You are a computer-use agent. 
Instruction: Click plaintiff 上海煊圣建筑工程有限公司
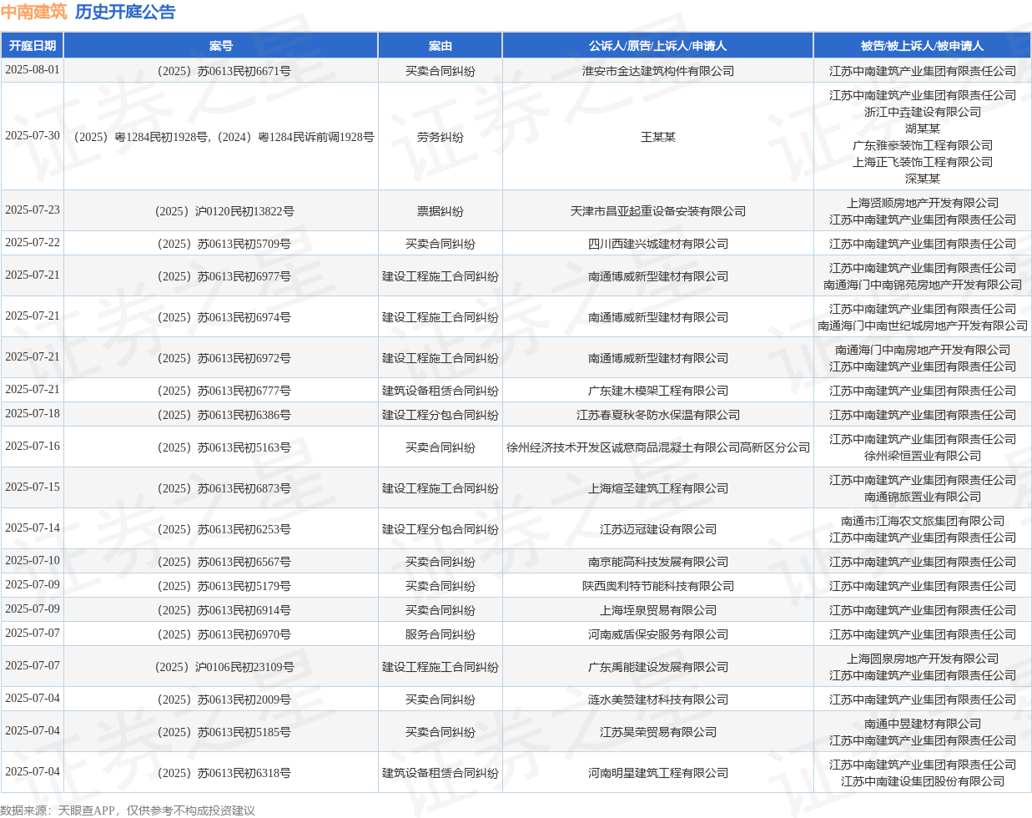tap(658, 488)
